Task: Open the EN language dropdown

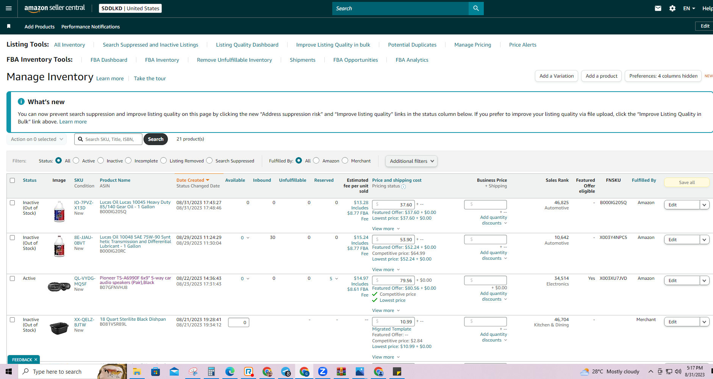Action: (x=689, y=8)
